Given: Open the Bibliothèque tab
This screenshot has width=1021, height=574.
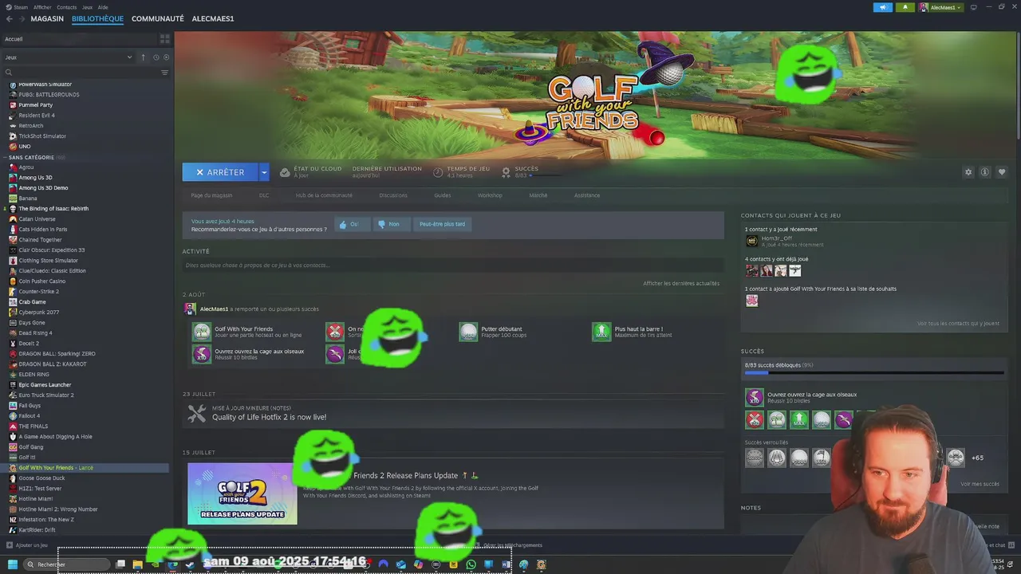Looking at the screenshot, I should [97, 18].
